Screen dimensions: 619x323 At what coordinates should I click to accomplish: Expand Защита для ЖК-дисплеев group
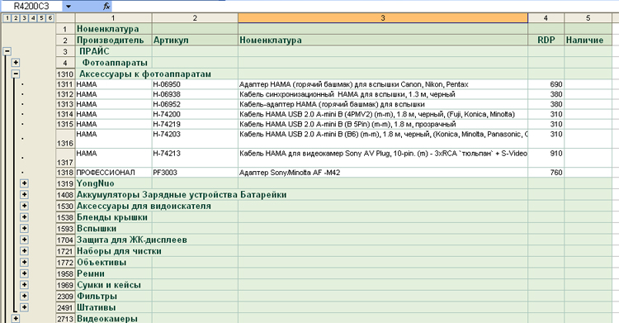[x=24, y=240]
